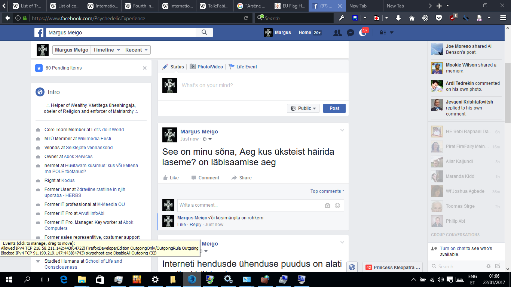Open the Messenger messages icon

[x=351, y=33]
